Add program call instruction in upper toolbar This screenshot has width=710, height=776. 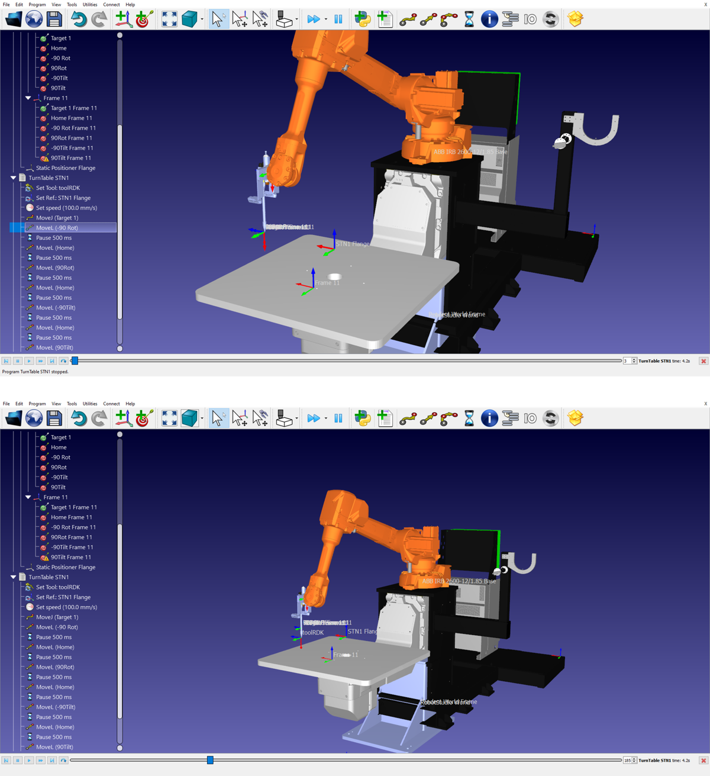pyautogui.click(x=510, y=20)
